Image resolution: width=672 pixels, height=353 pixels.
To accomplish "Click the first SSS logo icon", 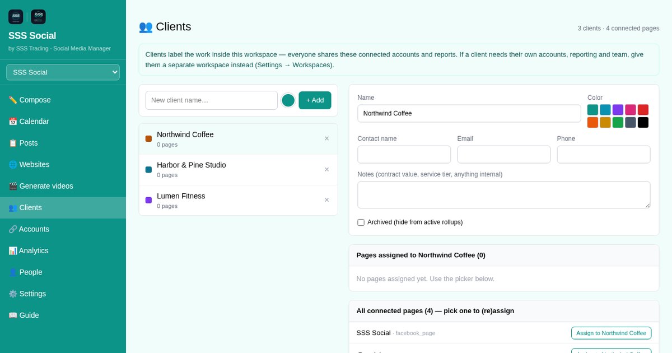I will pyautogui.click(x=16, y=17).
